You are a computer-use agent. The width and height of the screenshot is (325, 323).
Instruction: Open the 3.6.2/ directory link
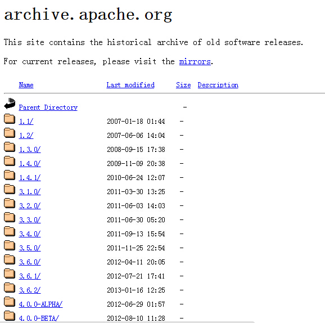coord(30,290)
